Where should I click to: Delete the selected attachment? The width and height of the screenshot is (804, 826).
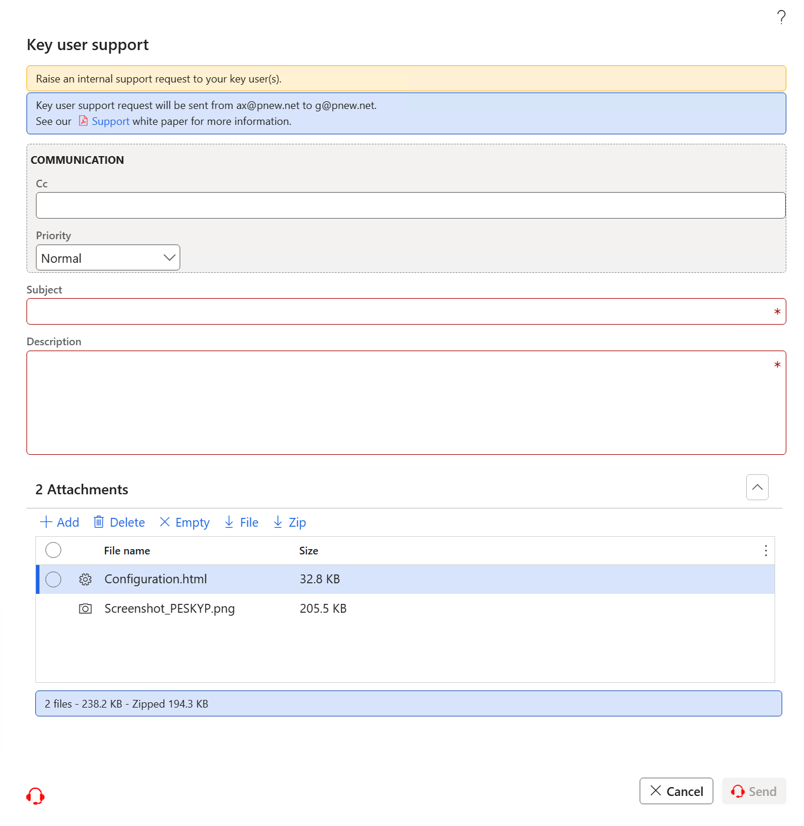[119, 523]
